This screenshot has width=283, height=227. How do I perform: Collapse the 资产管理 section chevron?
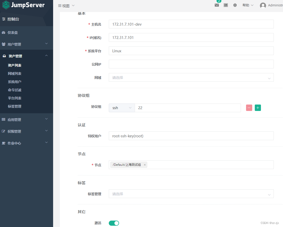click(46, 56)
